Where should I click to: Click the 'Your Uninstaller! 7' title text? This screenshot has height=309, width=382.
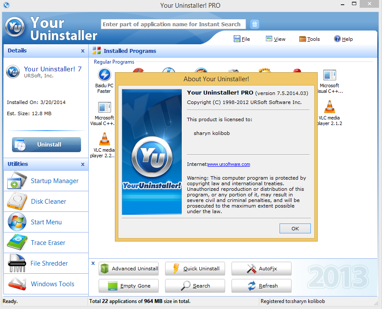pyautogui.click(x=53, y=69)
